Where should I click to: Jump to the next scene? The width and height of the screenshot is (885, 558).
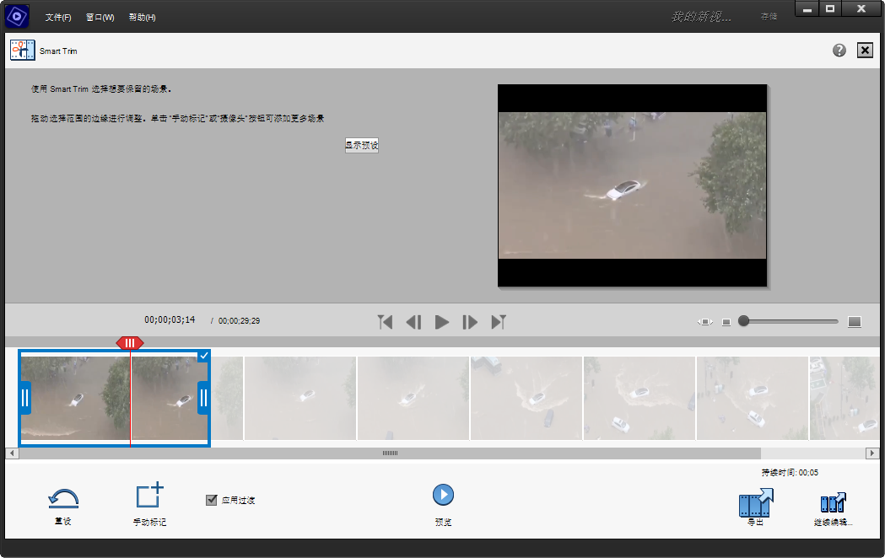click(x=499, y=322)
